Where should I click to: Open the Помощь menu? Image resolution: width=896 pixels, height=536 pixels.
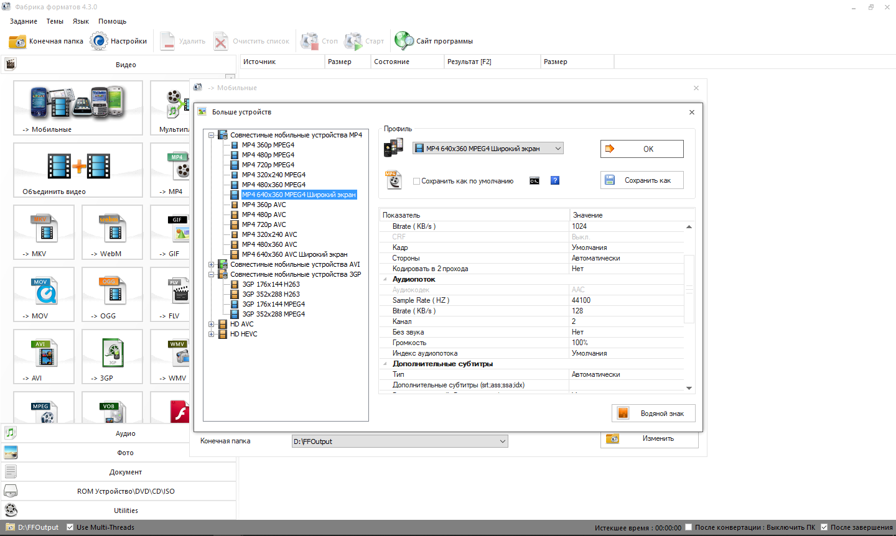112,21
